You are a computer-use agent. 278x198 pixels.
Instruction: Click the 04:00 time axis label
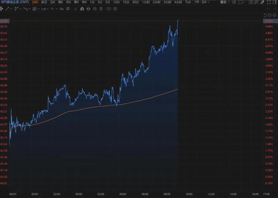coord(122,194)
